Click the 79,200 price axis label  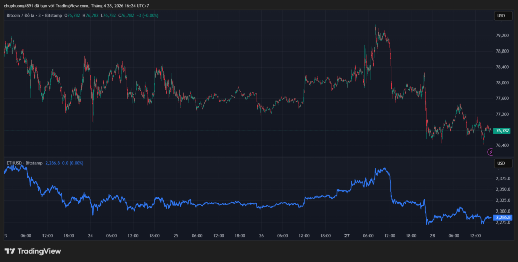(x=502, y=35)
